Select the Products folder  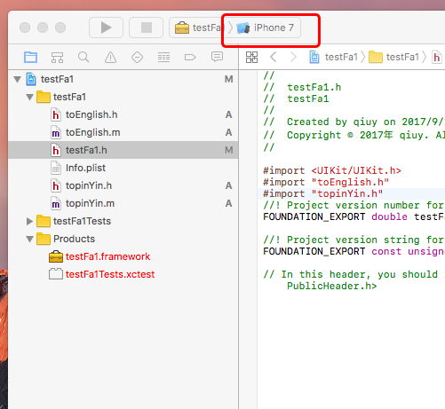click(x=123, y=239)
